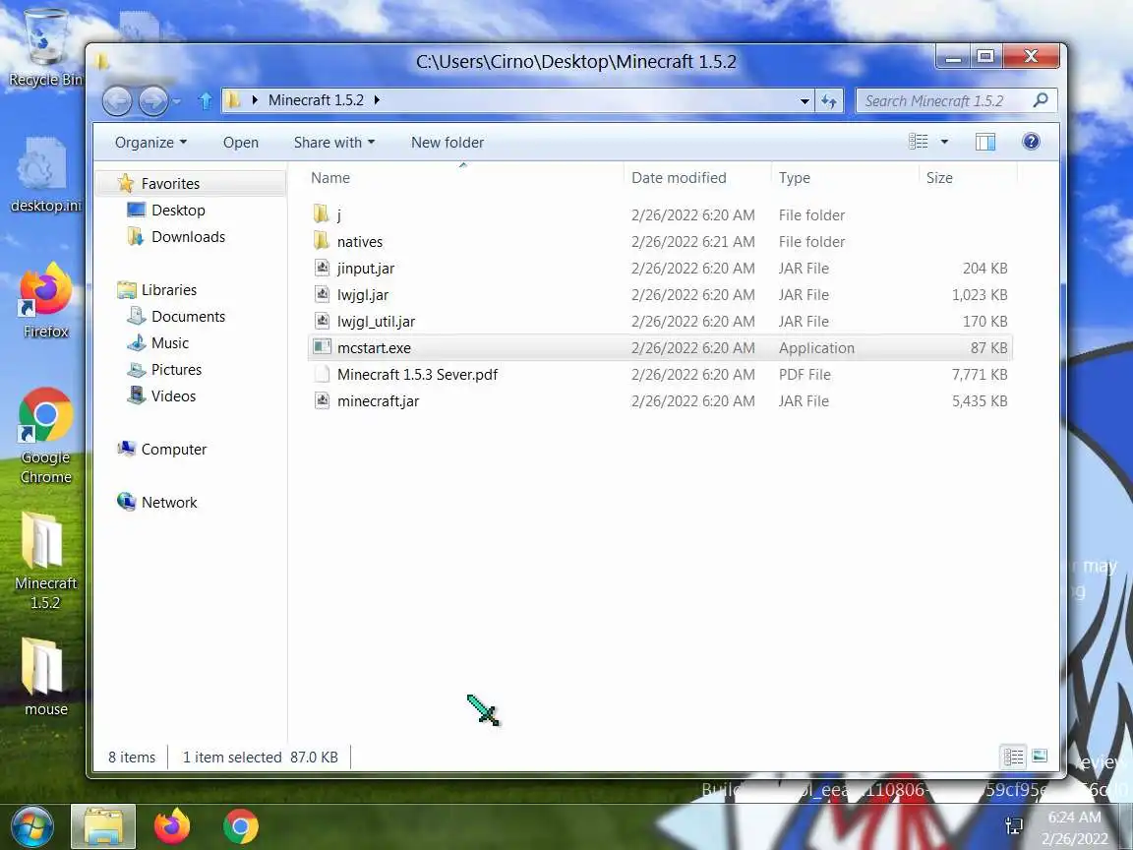This screenshot has height=850, width=1133.
Task: Open the Share with dropdown
Action: [x=333, y=143]
